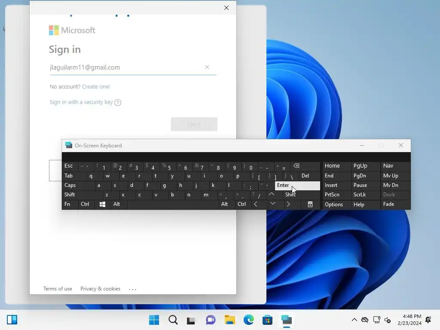Open File Explorer from taskbar
Screen dimensions: 440x330
coord(229,320)
